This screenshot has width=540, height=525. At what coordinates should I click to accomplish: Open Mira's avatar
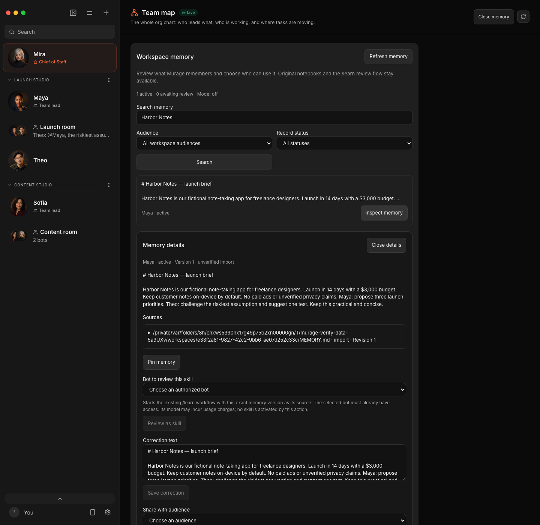click(x=18, y=58)
